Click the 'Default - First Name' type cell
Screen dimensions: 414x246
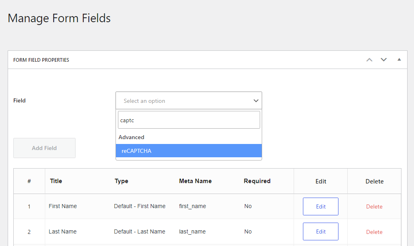[140, 206]
